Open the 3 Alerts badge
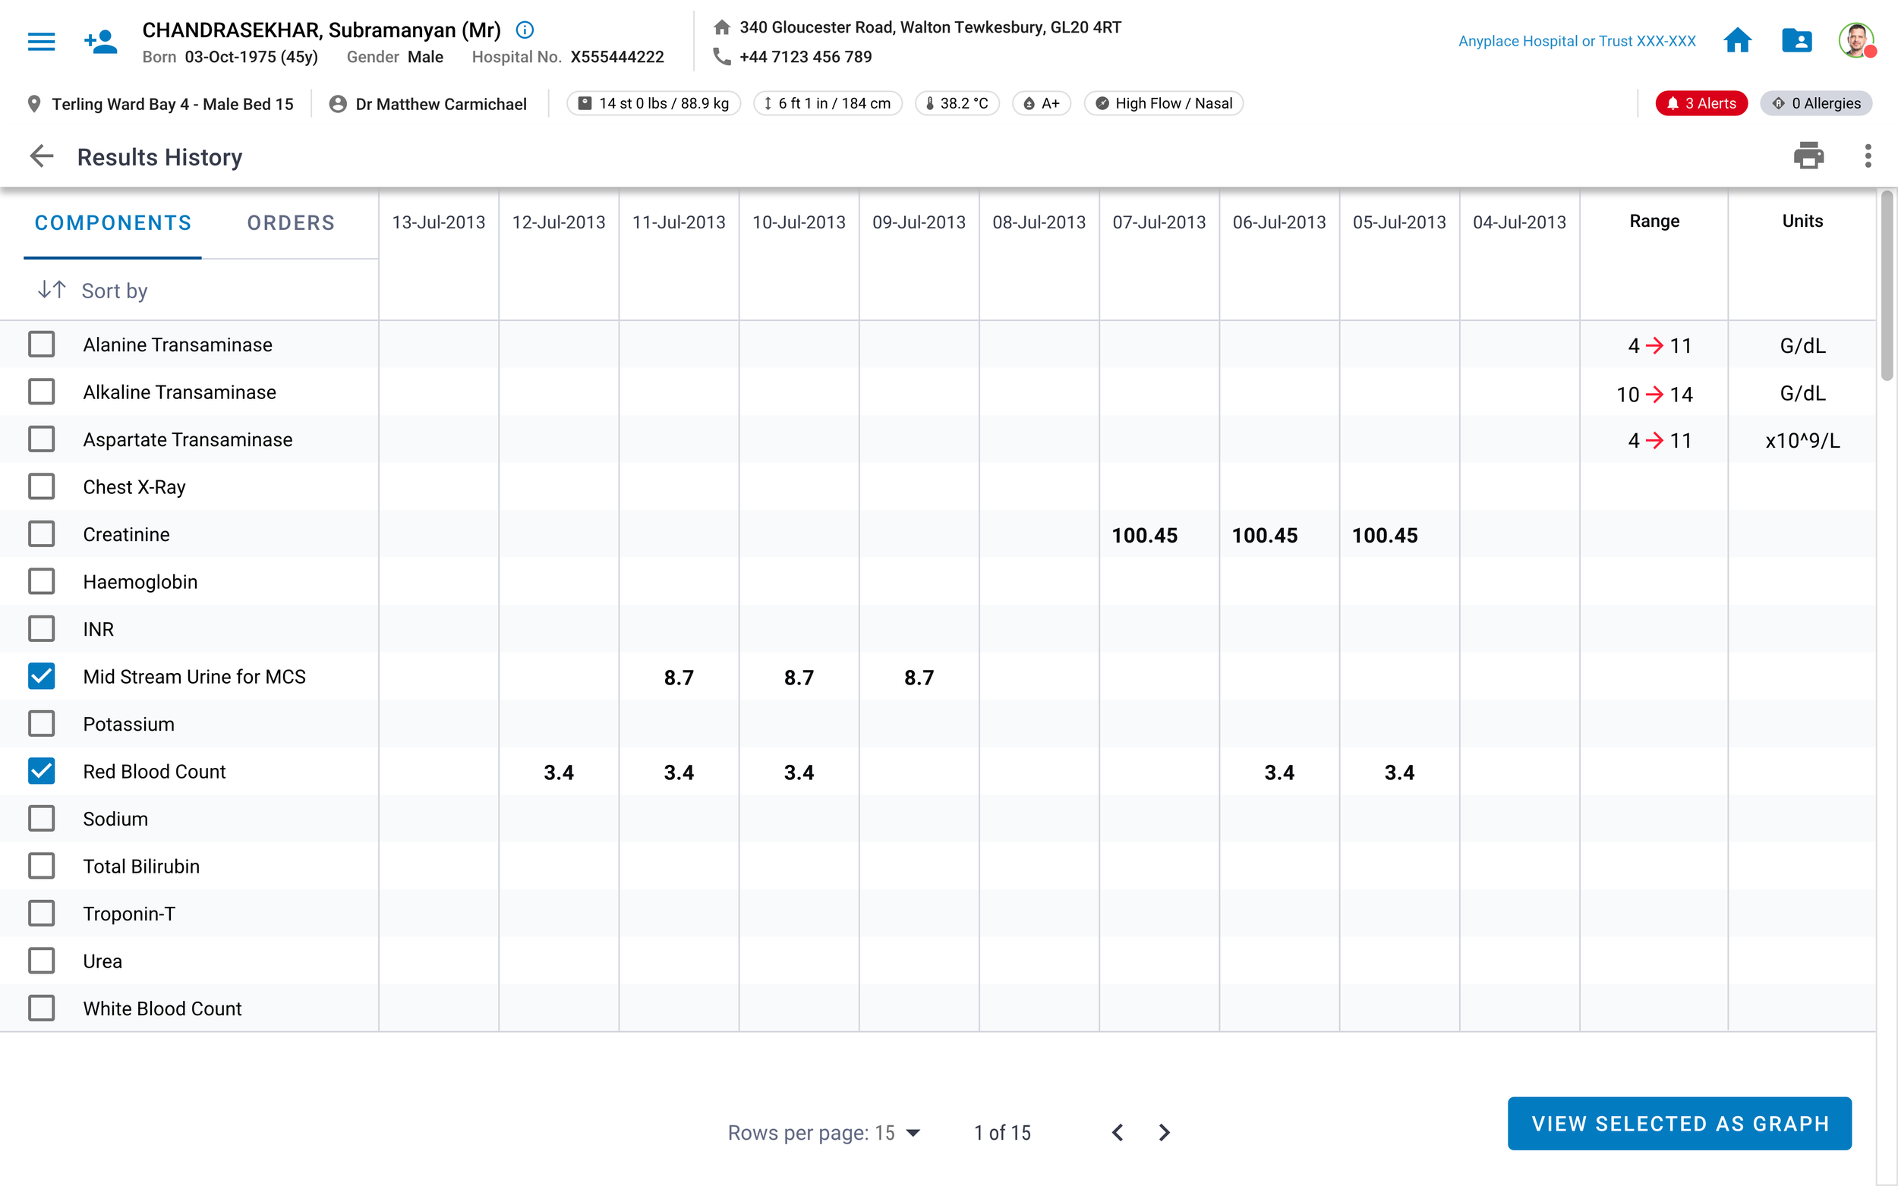Viewport: 1898px width, 1186px height. coord(1701,103)
